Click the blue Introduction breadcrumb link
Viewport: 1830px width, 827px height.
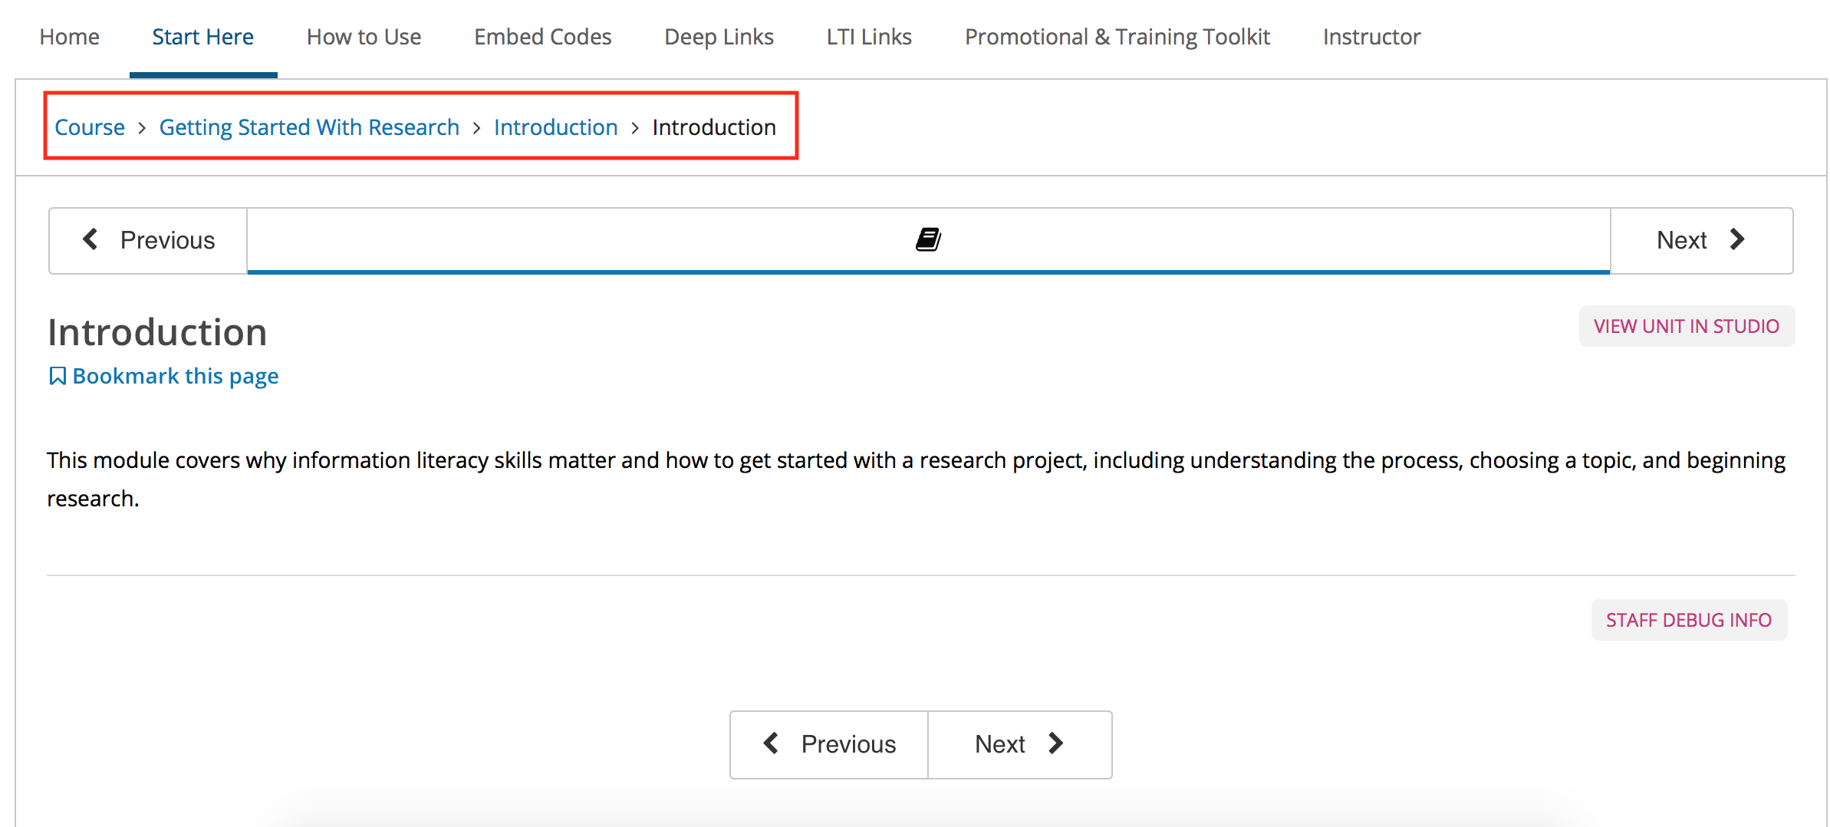click(556, 127)
